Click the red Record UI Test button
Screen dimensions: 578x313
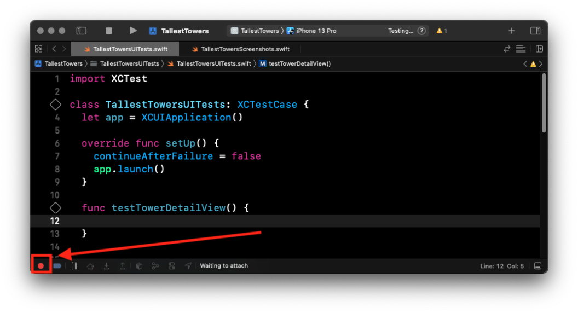41,266
